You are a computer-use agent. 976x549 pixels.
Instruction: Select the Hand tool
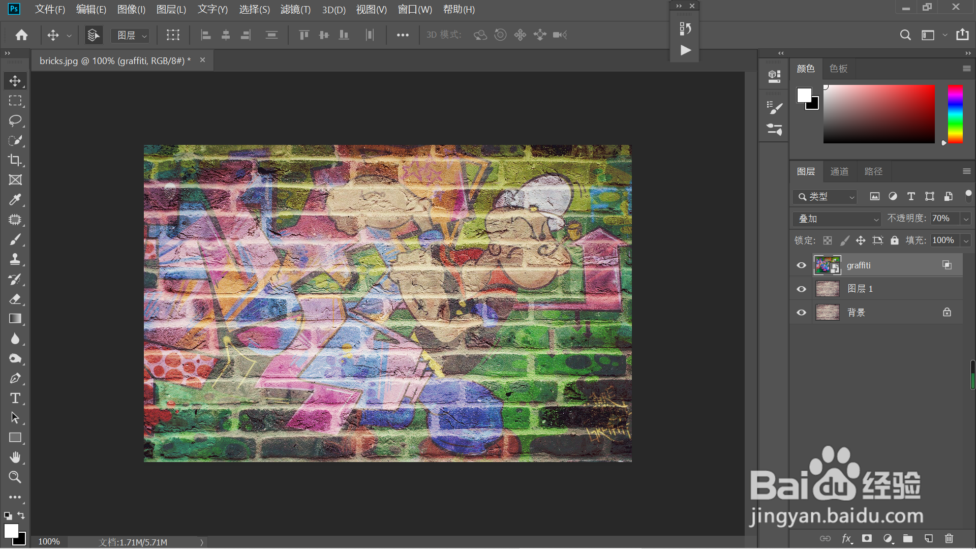coord(15,457)
